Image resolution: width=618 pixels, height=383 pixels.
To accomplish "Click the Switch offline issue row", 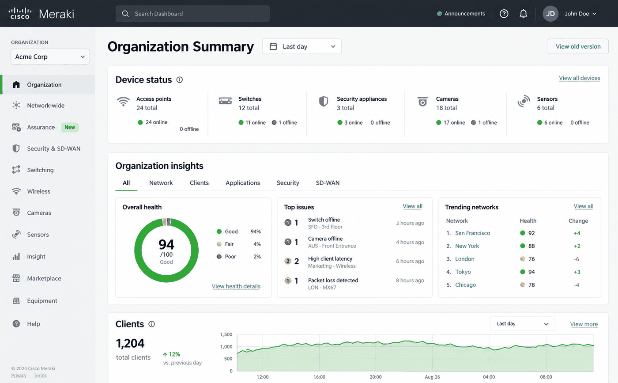I will coord(354,223).
